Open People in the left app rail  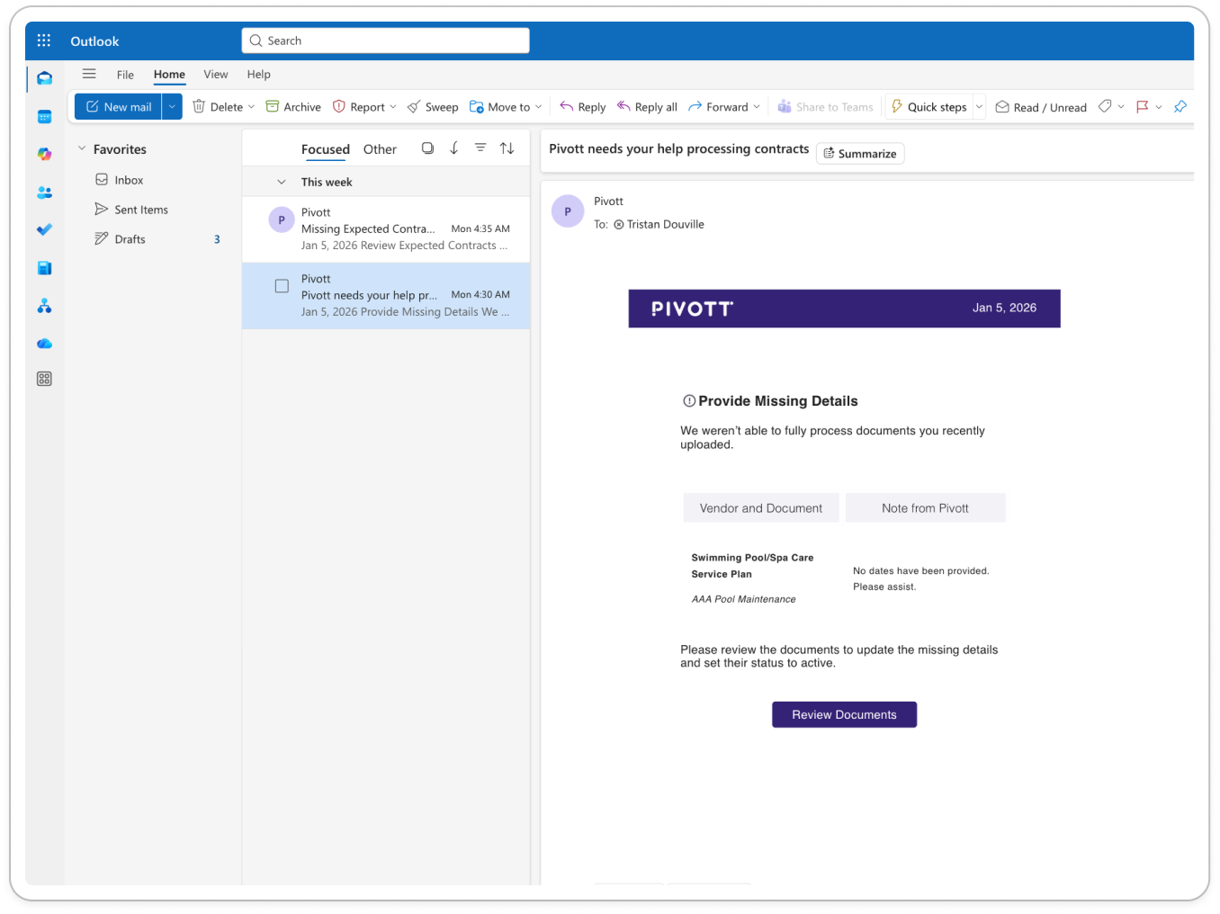[44, 193]
